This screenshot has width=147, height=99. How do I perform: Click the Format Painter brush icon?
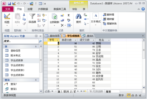click(24, 24)
